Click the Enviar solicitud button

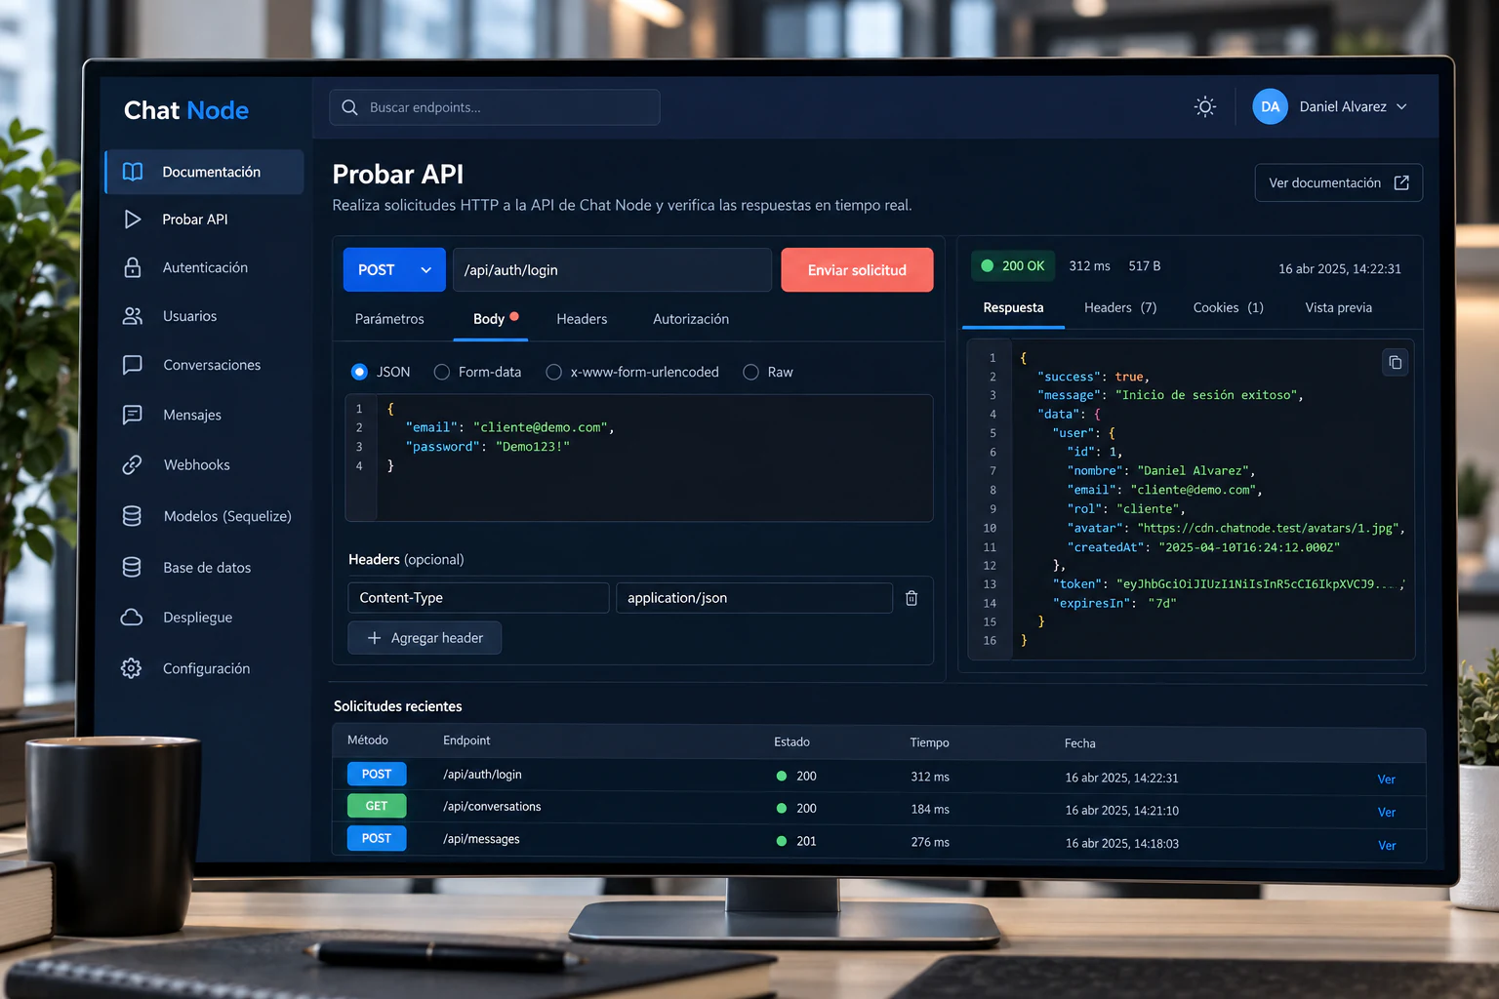(x=857, y=270)
